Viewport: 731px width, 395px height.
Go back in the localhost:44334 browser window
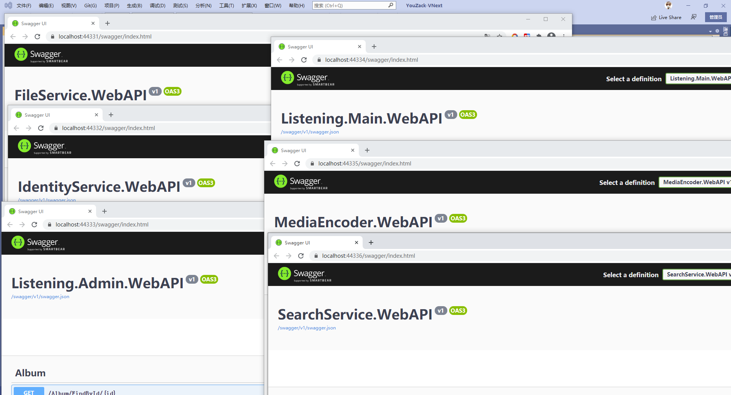coord(280,60)
